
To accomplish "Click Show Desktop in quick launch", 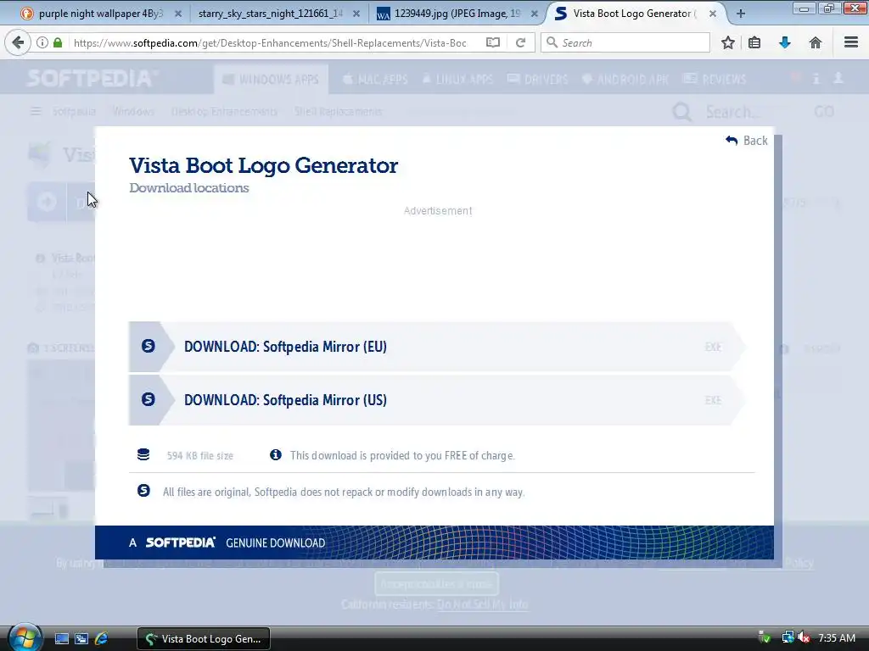I will point(61,638).
